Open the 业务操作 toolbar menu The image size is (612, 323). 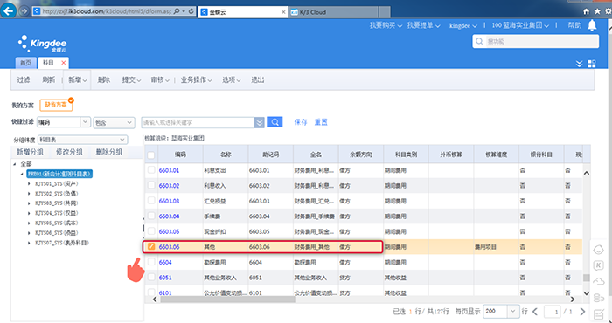coord(196,79)
